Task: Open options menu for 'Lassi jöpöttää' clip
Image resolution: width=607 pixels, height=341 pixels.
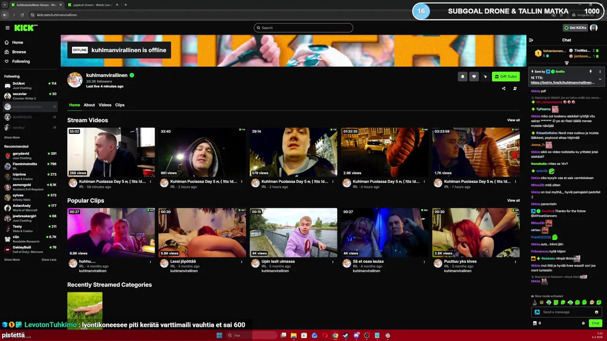Action: tap(242, 261)
